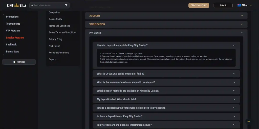Viewport: 259px width, 129px height.
Task: Open the Support link
Action: [53, 60]
